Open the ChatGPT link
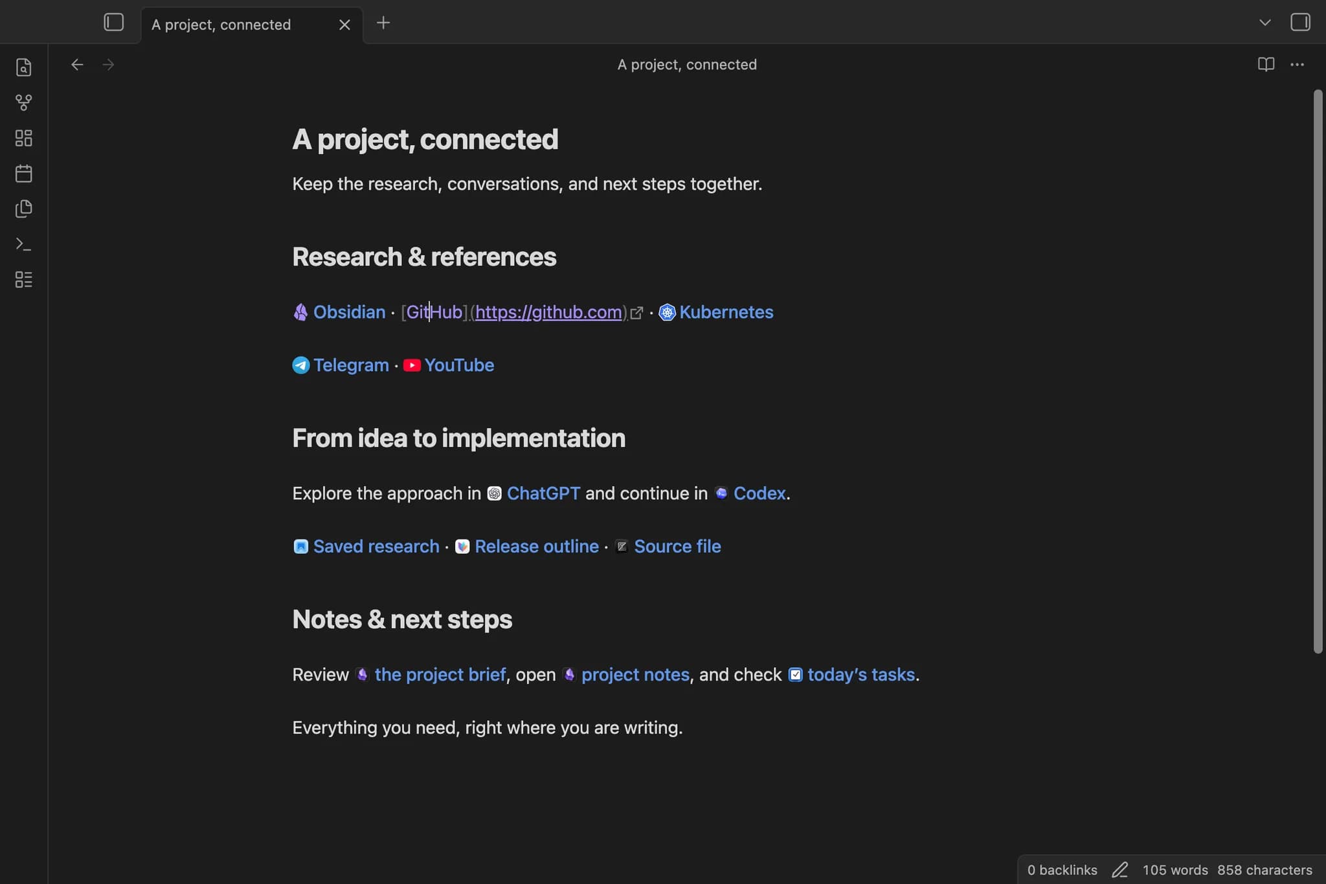1326x884 pixels. tap(543, 493)
